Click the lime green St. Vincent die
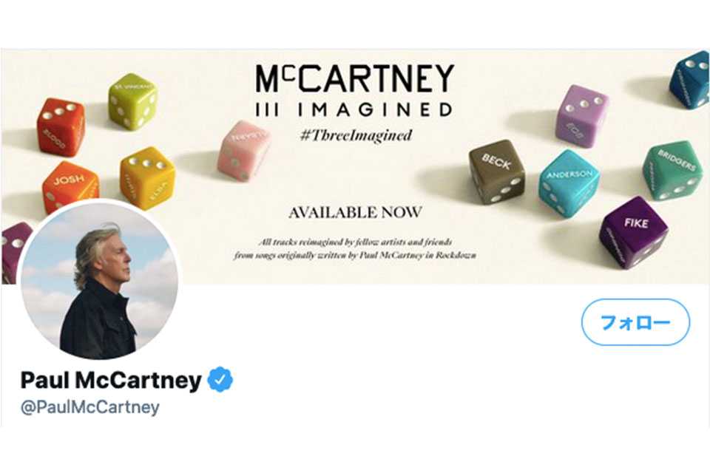The width and height of the screenshot is (710, 473). [x=132, y=101]
